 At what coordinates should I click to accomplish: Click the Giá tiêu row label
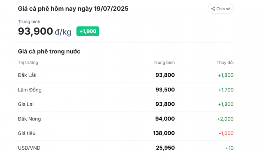(27, 133)
